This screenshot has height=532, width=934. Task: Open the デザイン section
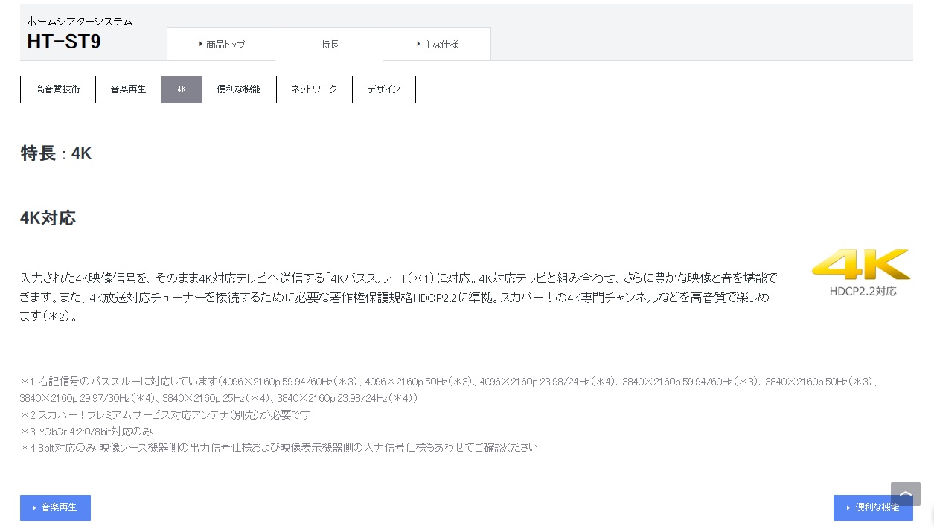[x=383, y=89]
